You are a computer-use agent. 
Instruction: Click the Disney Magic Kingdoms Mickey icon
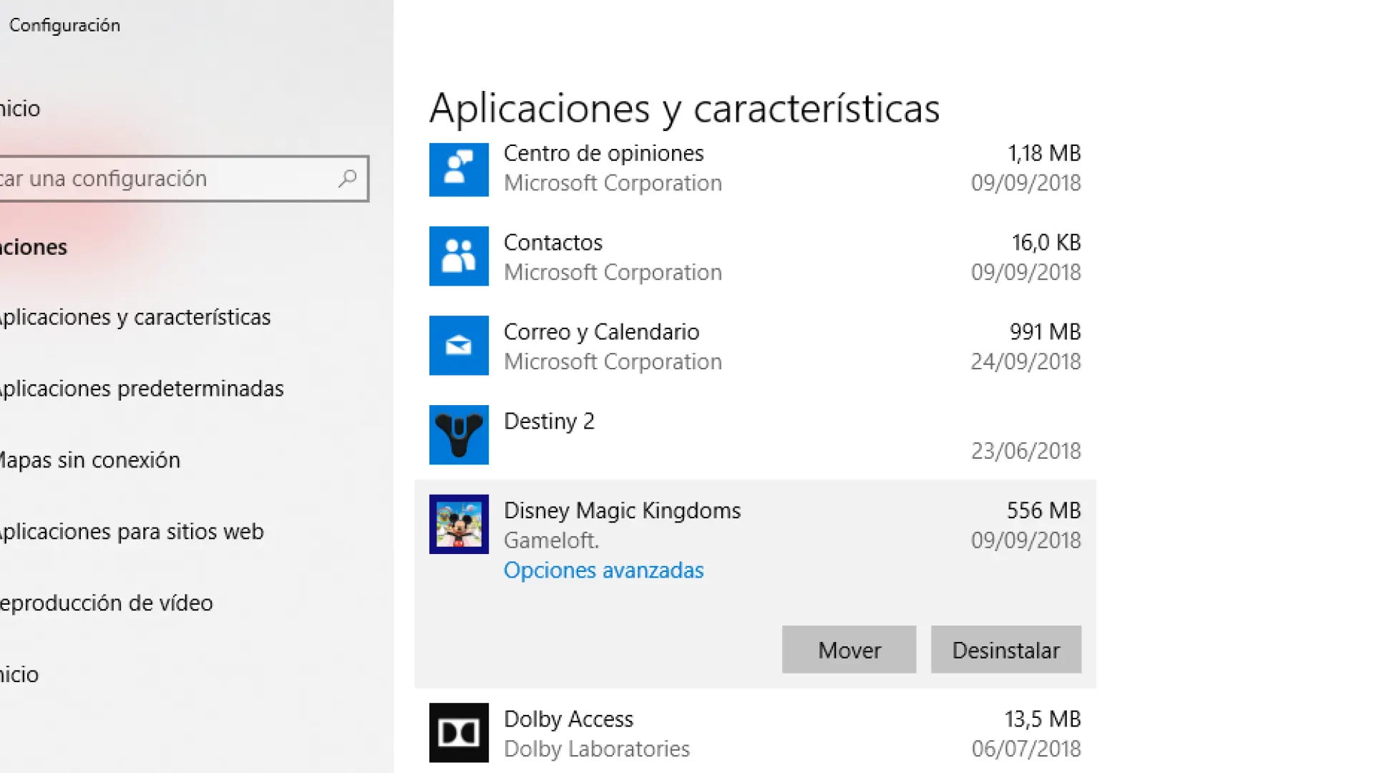click(x=459, y=524)
